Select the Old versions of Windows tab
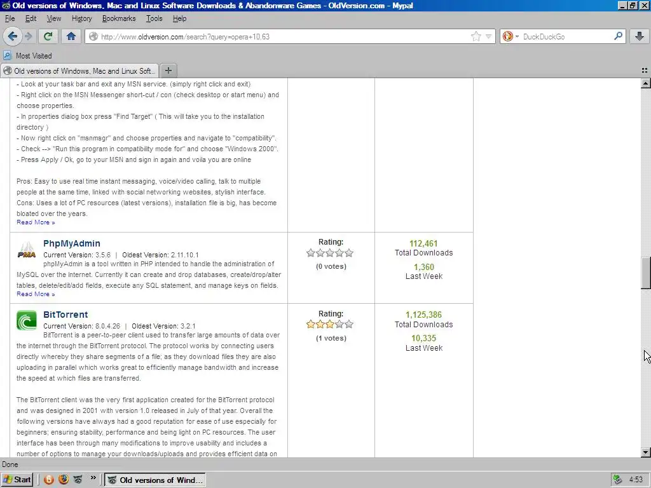Image resolution: width=651 pixels, height=488 pixels. click(x=79, y=71)
